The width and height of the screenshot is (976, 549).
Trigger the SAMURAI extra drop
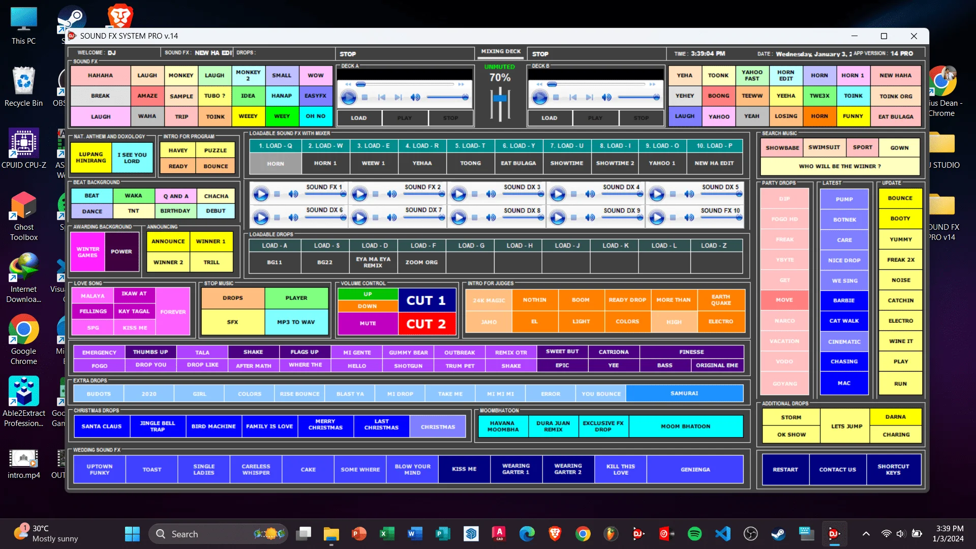coord(684,393)
